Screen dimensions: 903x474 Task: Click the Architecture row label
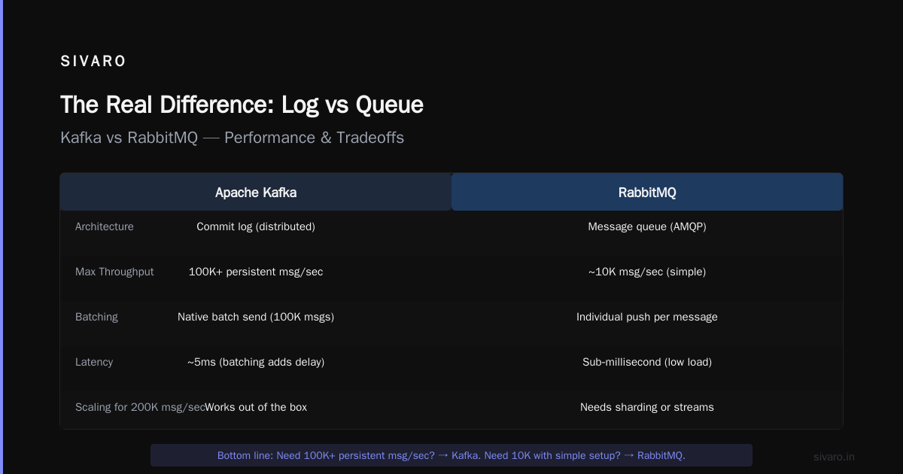pyautogui.click(x=105, y=226)
